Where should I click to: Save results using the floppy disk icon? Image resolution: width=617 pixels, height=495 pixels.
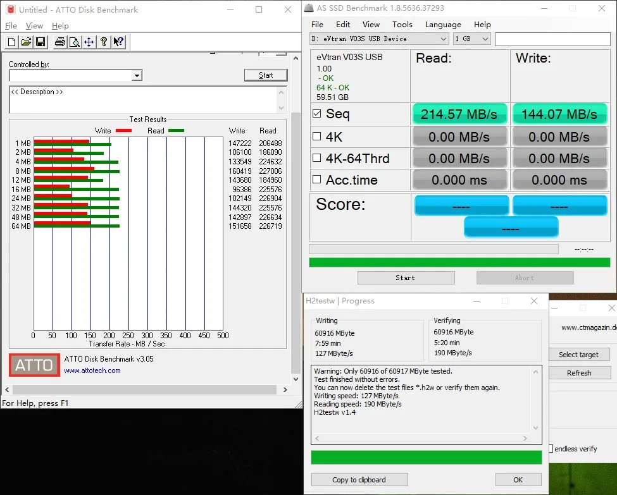pyautogui.click(x=40, y=42)
